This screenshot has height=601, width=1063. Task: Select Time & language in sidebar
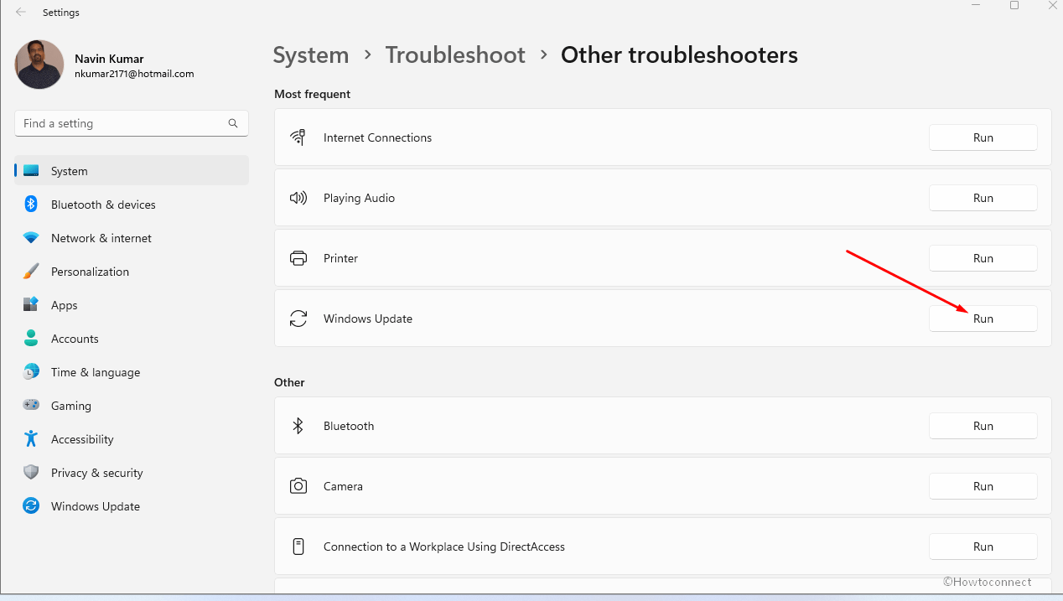[x=132, y=372]
